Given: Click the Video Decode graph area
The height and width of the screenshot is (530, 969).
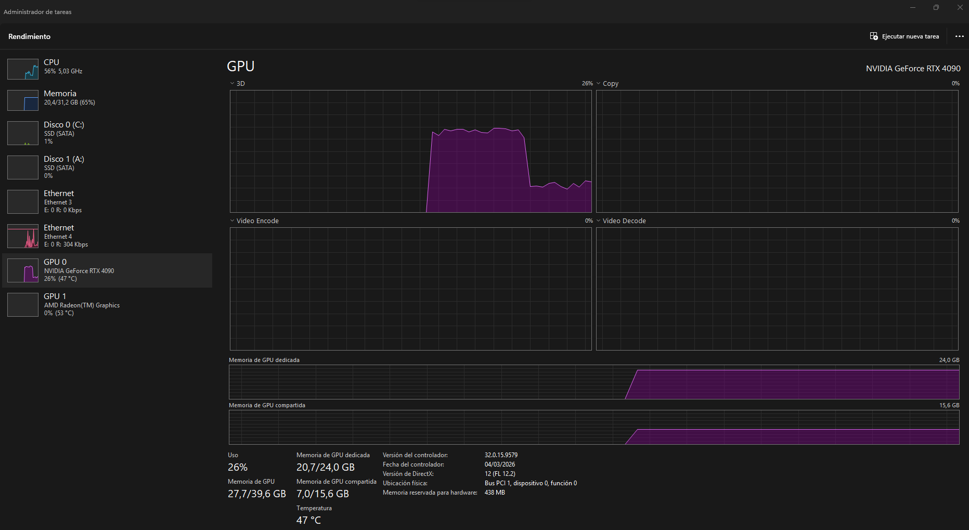Looking at the screenshot, I should pyautogui.click(x=777, y=289).
